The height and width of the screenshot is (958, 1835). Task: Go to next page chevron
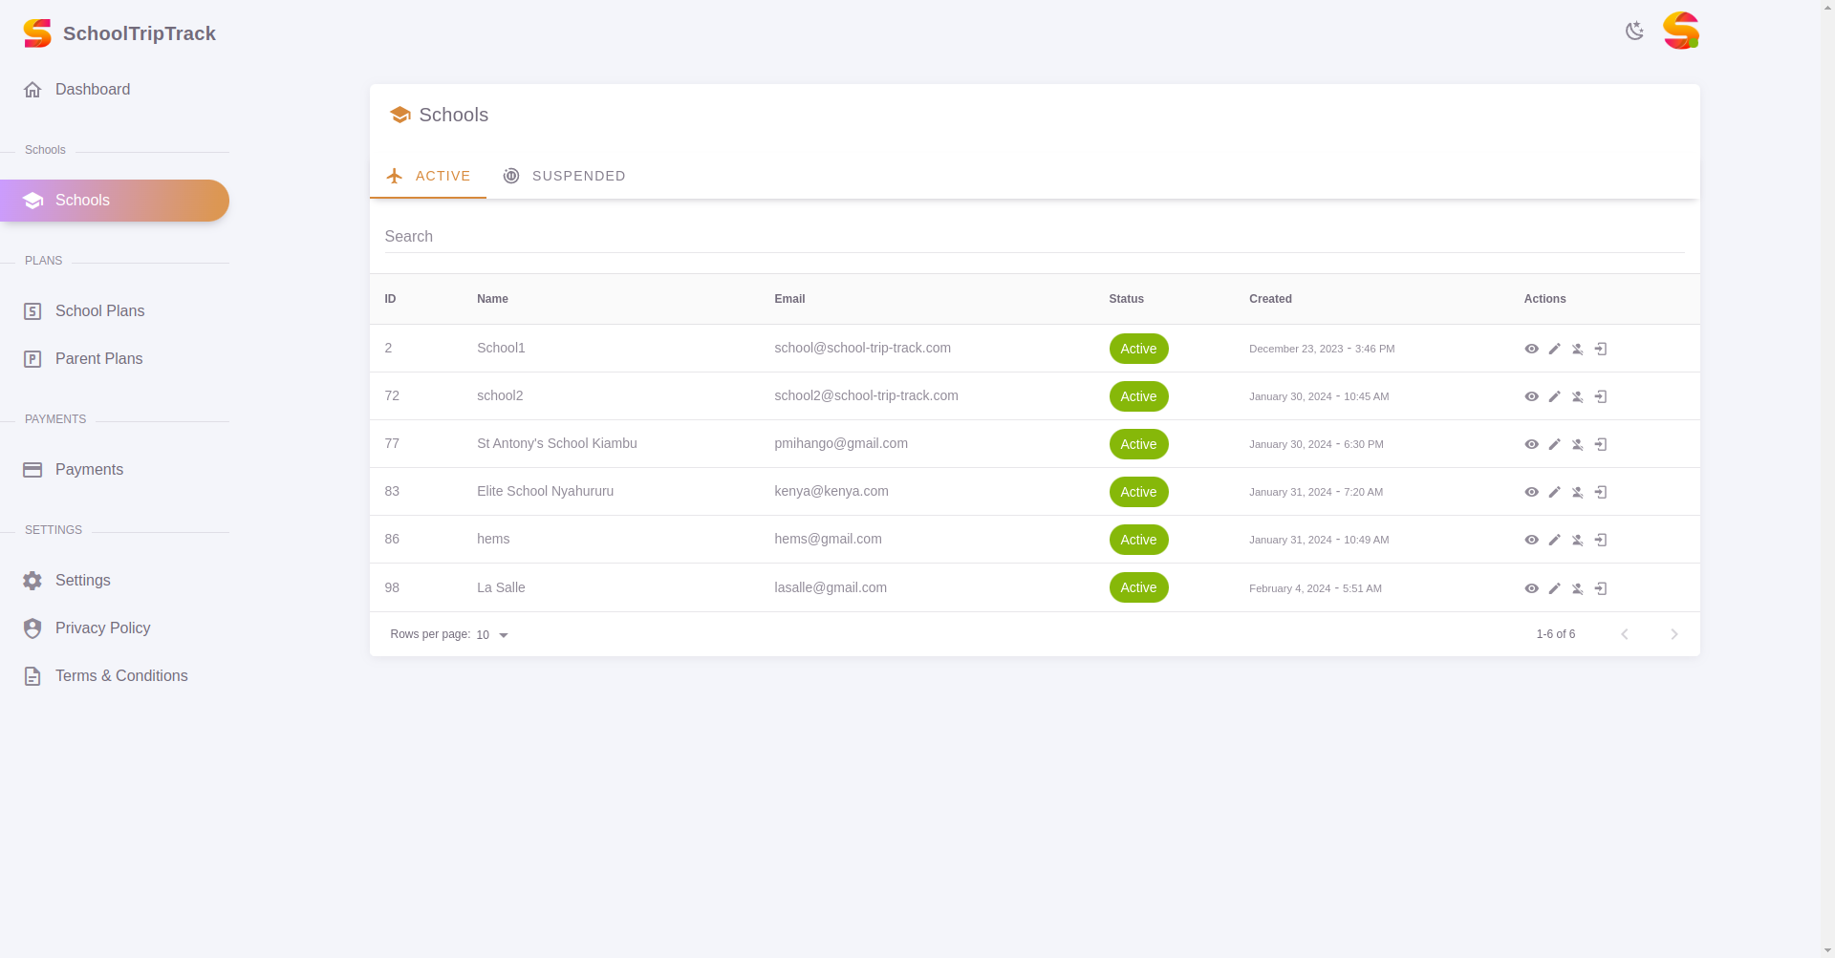pos(1673,634)
